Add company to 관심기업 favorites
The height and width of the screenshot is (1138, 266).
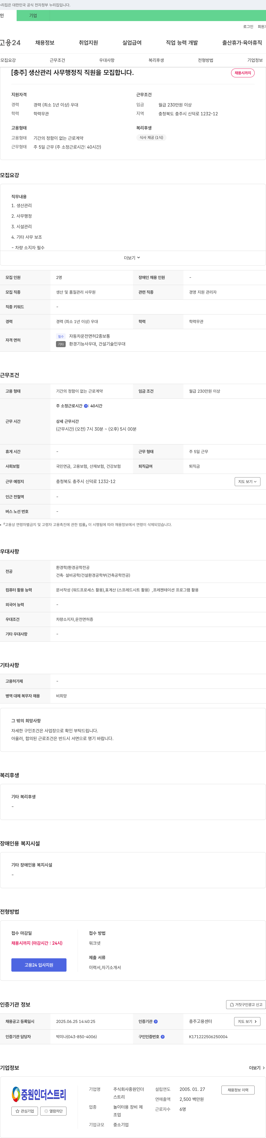[x=25, y=1111]
